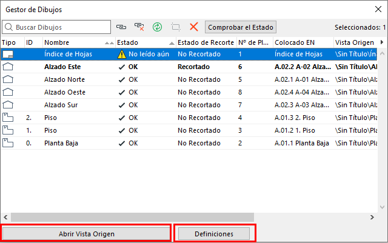This screenshot has width=388, height=243.
Task: Click the green Update drawing icon
Action: click(158, 27)
